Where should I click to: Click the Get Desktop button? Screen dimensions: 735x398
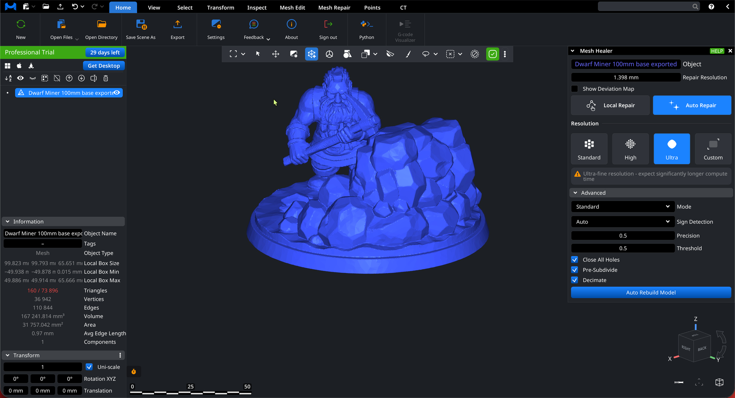point(104,66)
